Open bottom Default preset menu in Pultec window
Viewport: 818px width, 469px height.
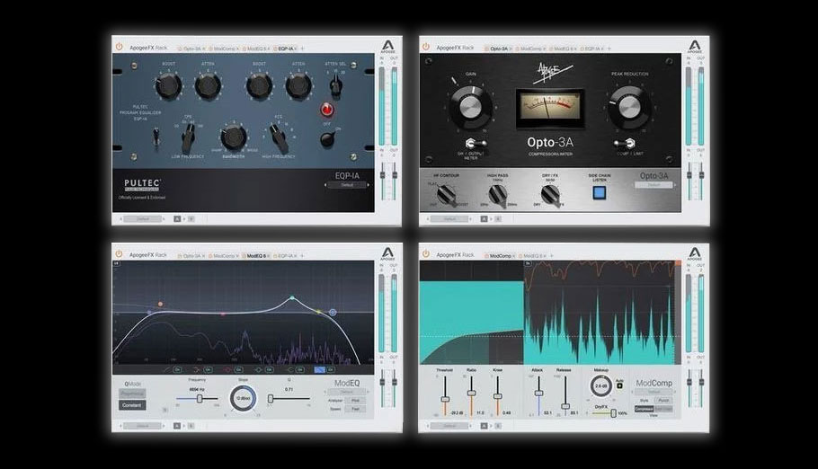tap(142, 219)
